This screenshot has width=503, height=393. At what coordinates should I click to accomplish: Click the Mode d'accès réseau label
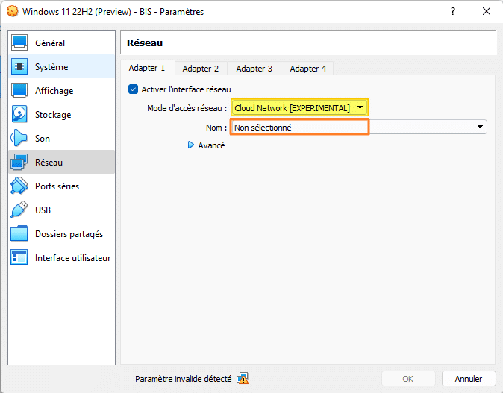pos(187,108)
